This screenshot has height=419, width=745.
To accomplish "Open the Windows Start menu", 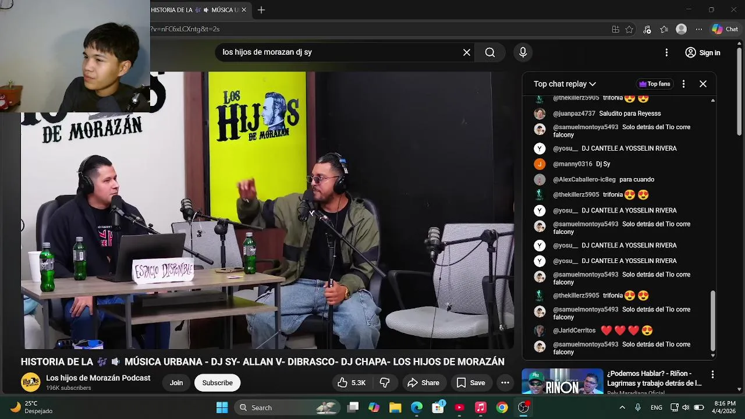I will click(222, 407).
